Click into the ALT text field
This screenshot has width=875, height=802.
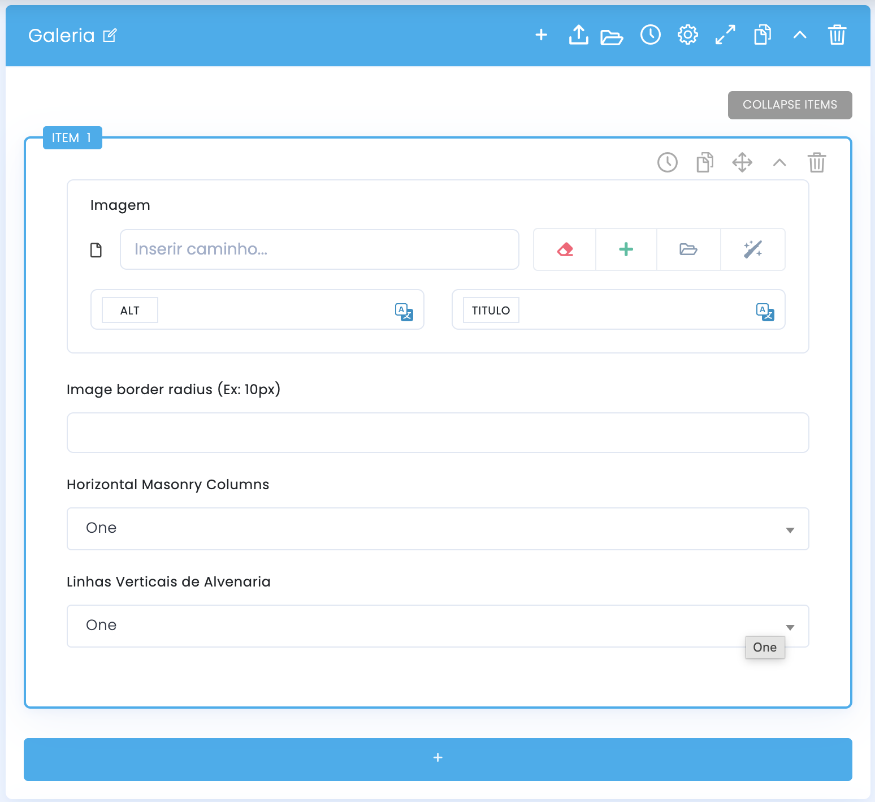[x=257, y=310]
